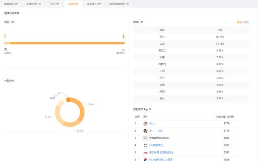Open the 直播数据分析 tab
This screenshot has width=258, height=161.
(x=11, y=4)
